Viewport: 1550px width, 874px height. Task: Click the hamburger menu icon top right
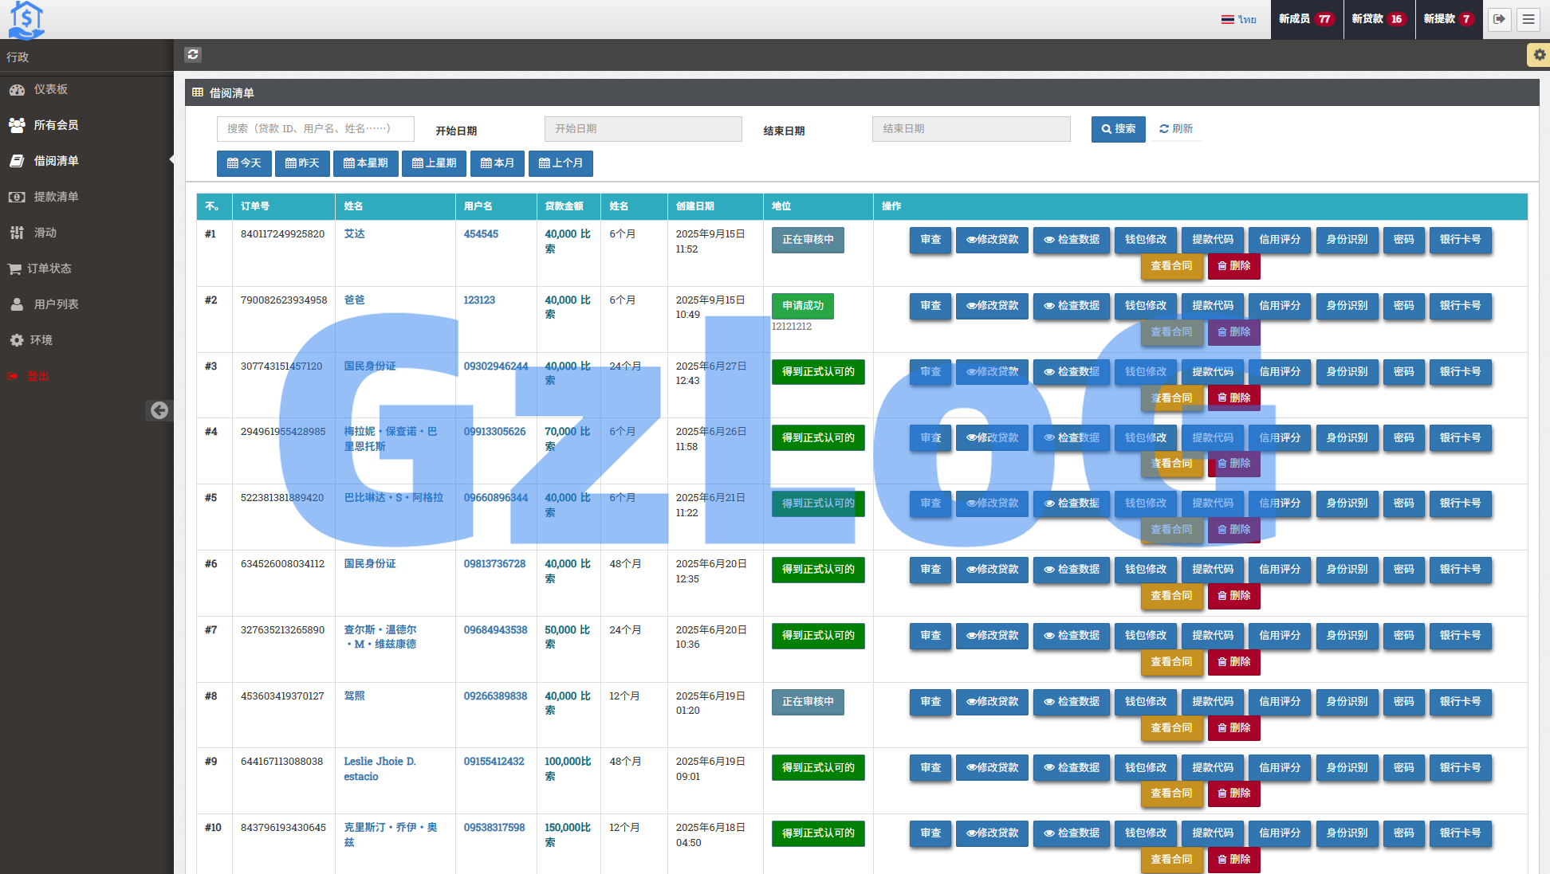(x=1528, y=19)
